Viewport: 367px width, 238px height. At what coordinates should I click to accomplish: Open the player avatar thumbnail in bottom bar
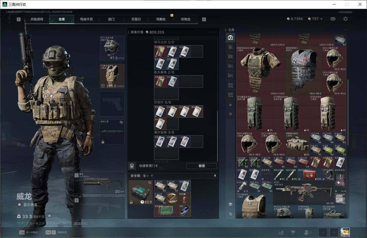click(346, 232)
